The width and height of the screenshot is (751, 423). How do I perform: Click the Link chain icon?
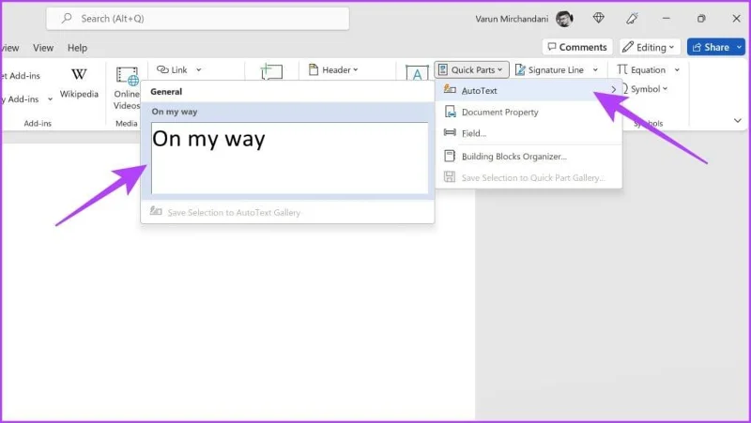162,69
